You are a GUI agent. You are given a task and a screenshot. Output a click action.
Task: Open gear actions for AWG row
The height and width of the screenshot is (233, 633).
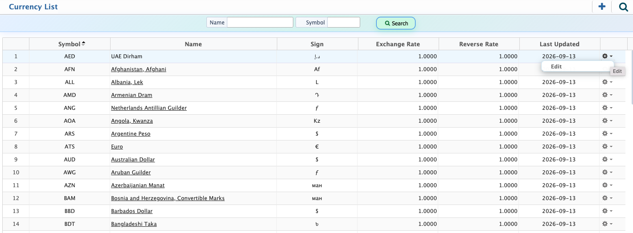(607, 172)
